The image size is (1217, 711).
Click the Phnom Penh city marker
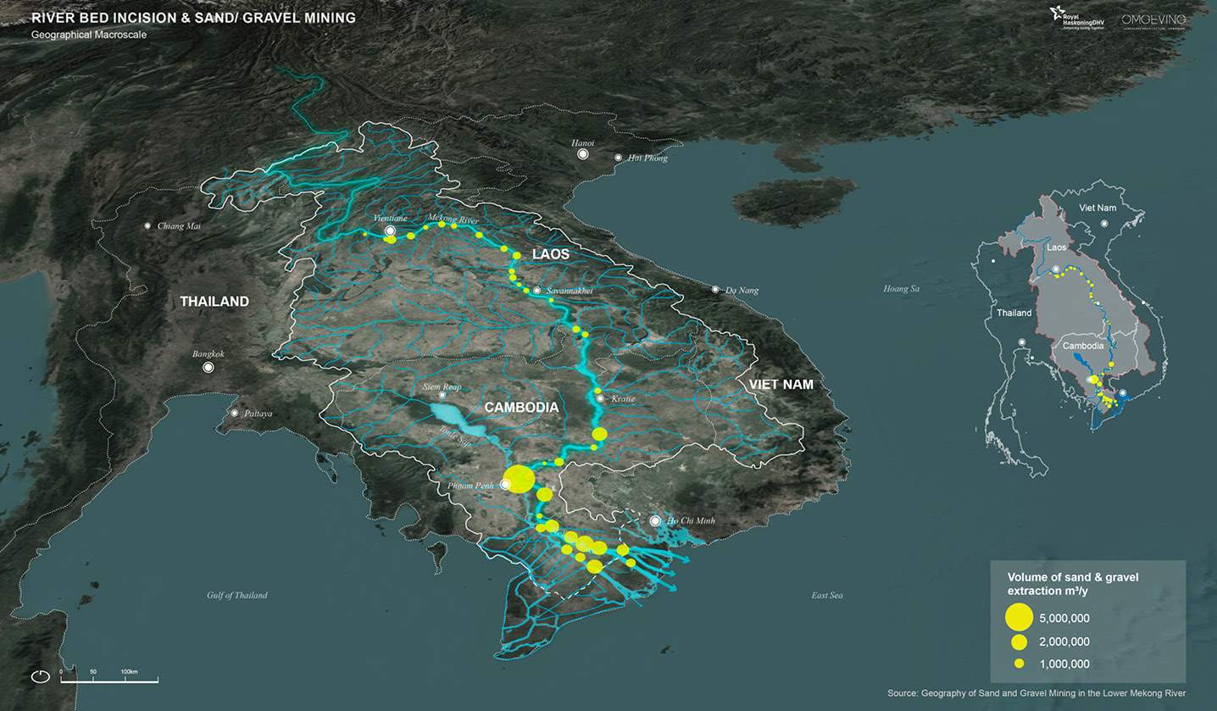point(505,485)
